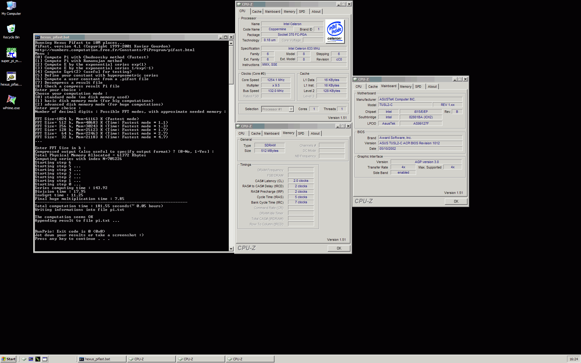Click OK in the Memory CPU-Z window
581x363 pixels.
tap(339, 248)
